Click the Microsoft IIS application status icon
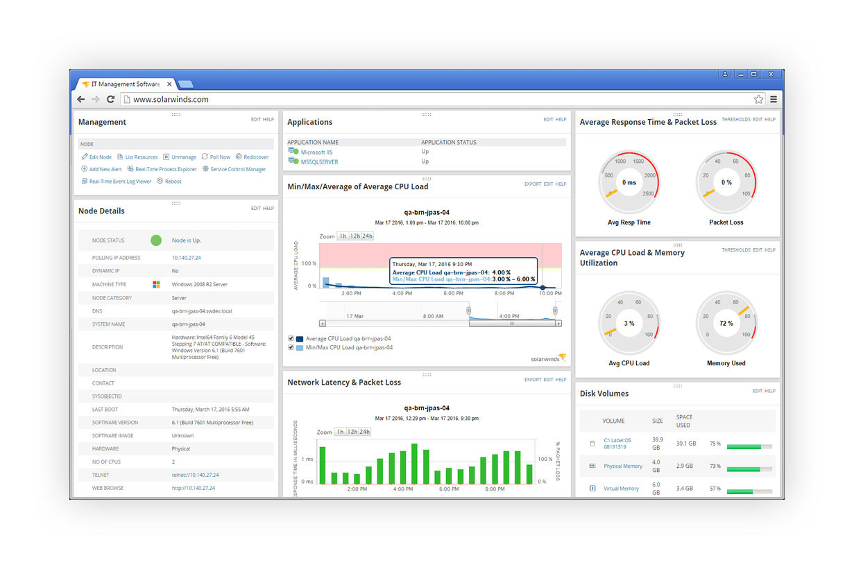The height and width of the screenshot is (569, 854). tap(293, 152)
